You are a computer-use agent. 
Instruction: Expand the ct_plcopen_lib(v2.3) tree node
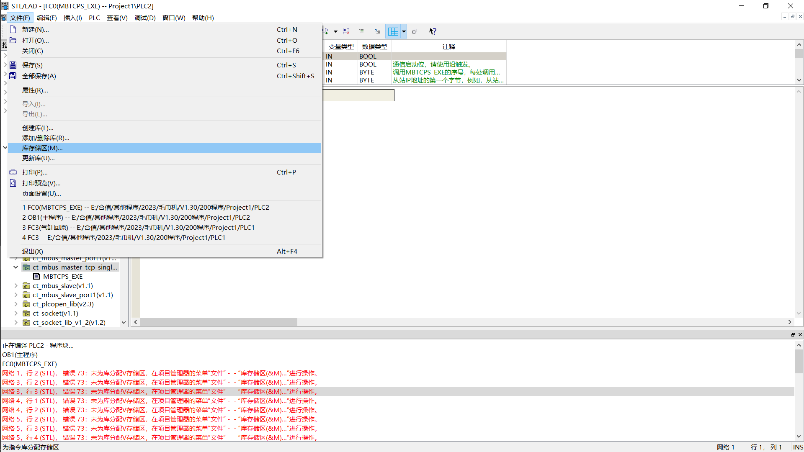16,304
